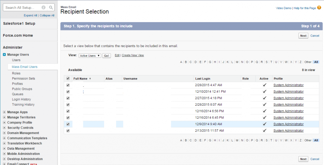Open Training History in the sidebar
The height and width of the screenshot is (165, 324).
pos(23,104)
